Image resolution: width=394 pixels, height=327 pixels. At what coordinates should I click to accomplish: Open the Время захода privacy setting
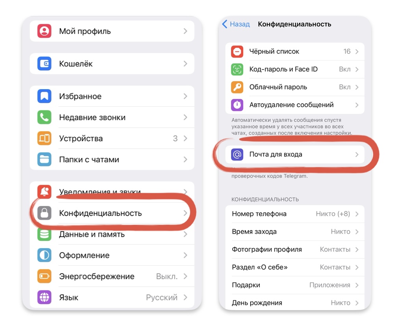pos(295,232)
